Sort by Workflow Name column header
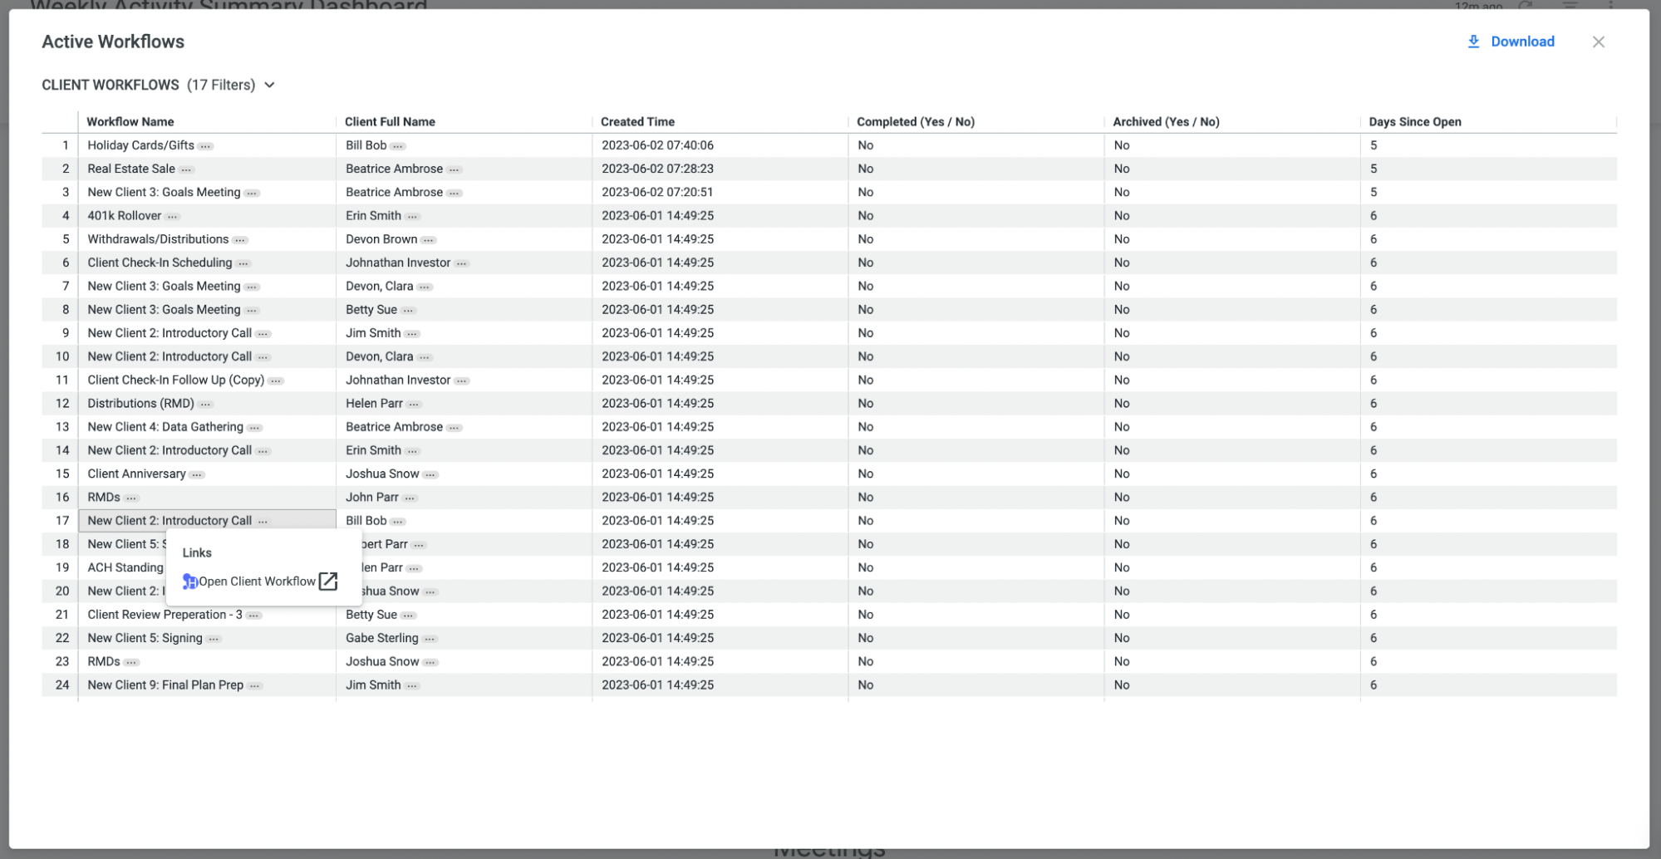1661x859 pixels. pos(130,121)
